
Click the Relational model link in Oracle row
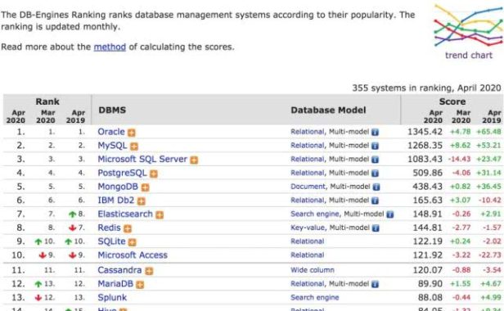(308, 132)
